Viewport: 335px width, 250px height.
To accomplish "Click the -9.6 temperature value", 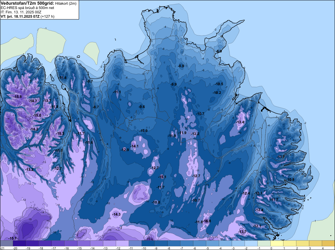I will pyautogui.click(x=141, y=107).
